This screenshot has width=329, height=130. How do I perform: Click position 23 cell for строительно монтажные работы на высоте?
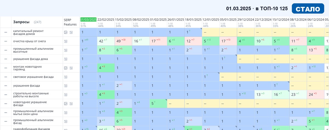tap(298, 95)
